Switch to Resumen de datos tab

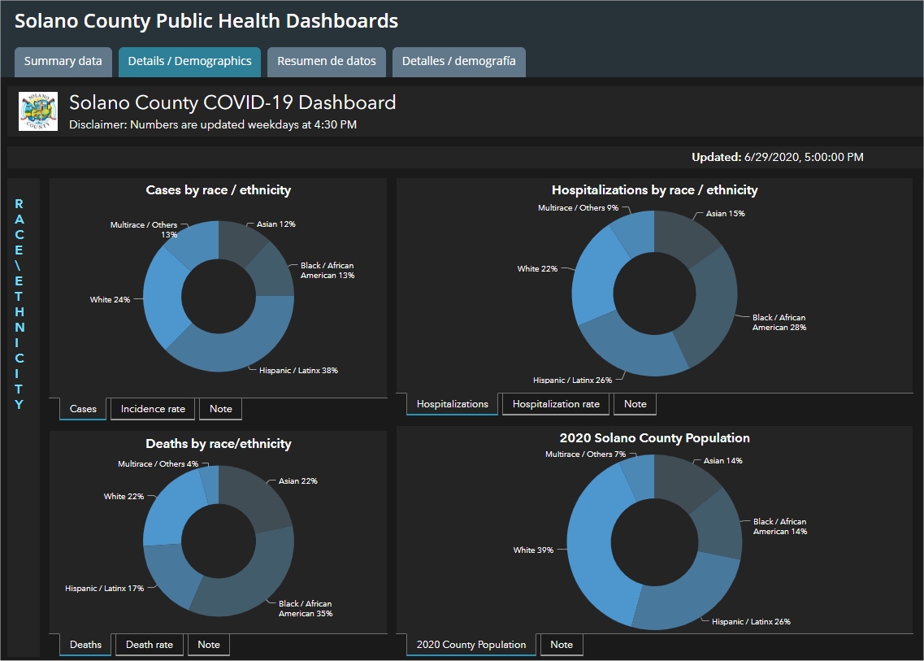tap(327, 62)
